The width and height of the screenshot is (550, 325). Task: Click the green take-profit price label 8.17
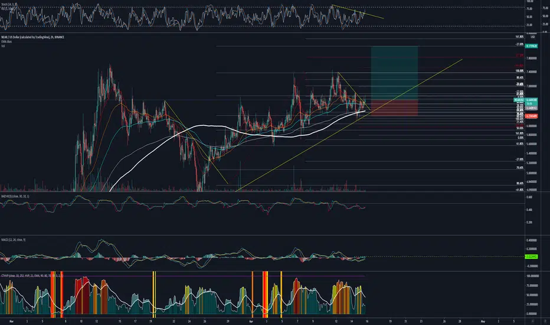(x=531, y=46)
